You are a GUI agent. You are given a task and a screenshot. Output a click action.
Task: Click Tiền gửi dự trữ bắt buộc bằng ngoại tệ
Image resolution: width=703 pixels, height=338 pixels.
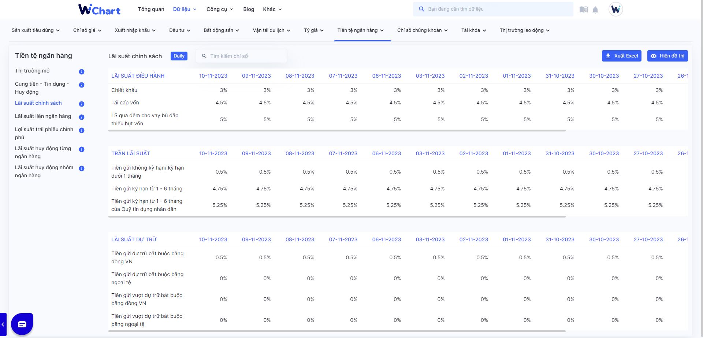tap(147, 278)
